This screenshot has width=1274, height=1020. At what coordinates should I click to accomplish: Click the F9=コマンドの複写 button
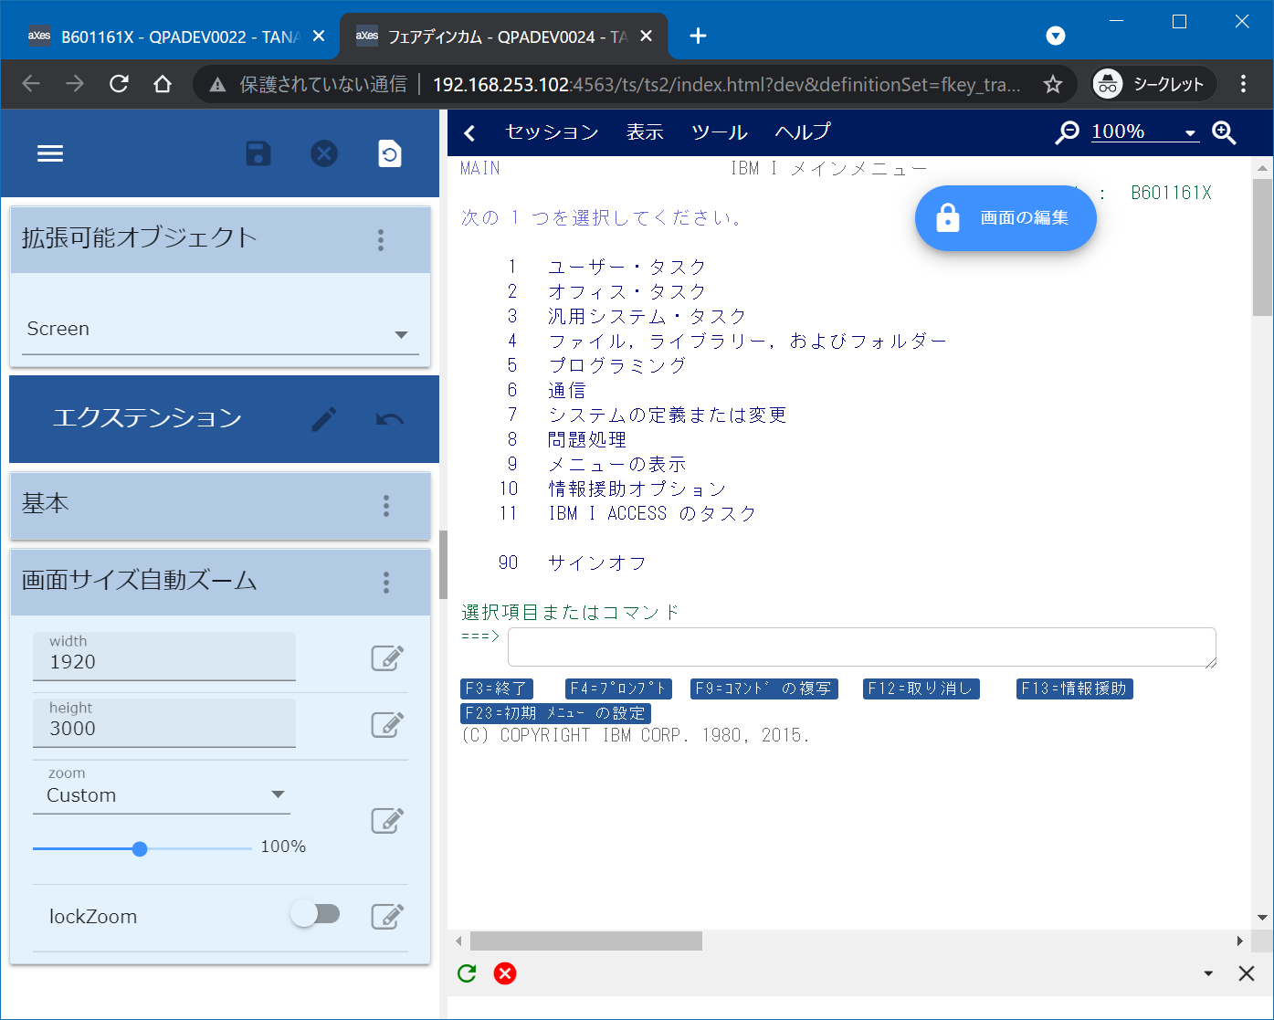(763, 689)
